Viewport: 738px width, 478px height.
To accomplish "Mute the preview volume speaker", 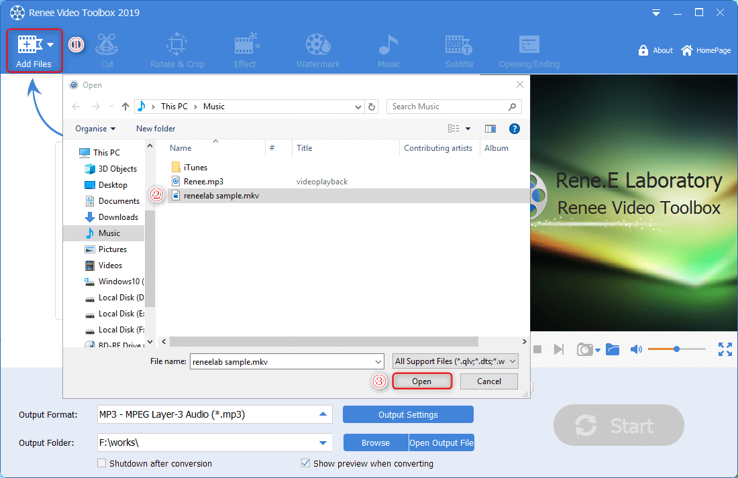I will (636, 349).
